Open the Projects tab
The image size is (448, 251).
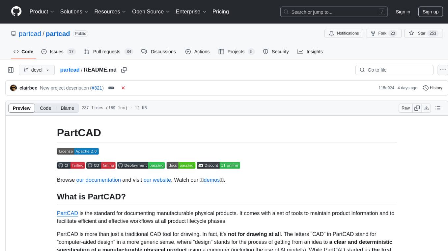tap(236, 52)
